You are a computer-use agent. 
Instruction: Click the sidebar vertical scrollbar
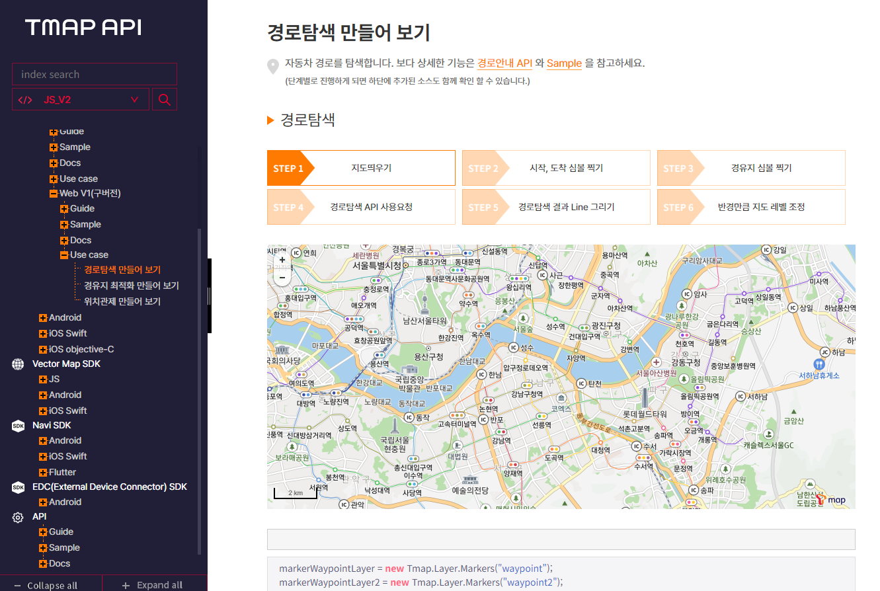click(200, 390)
